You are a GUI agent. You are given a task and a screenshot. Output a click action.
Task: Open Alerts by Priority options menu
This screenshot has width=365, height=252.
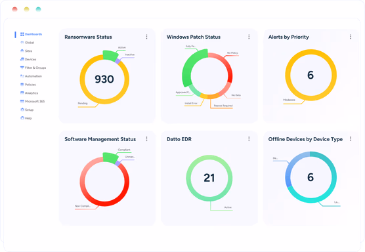(351, 37)
